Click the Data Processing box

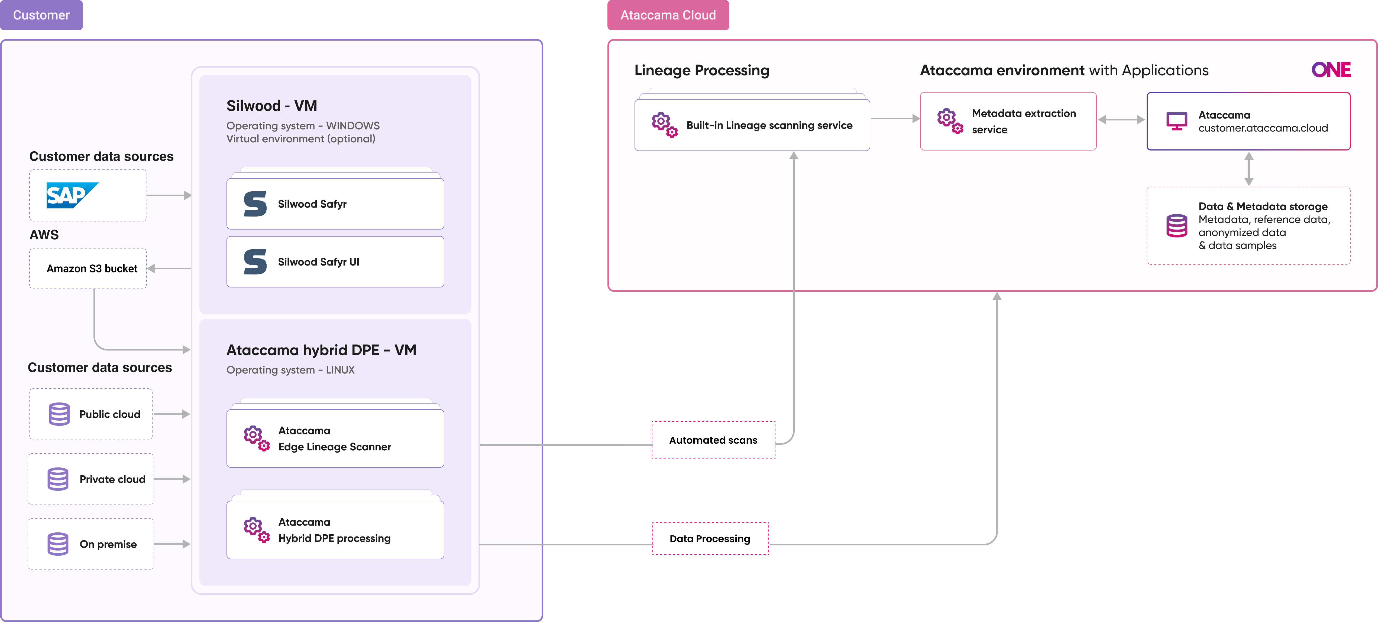coord(710,539)
